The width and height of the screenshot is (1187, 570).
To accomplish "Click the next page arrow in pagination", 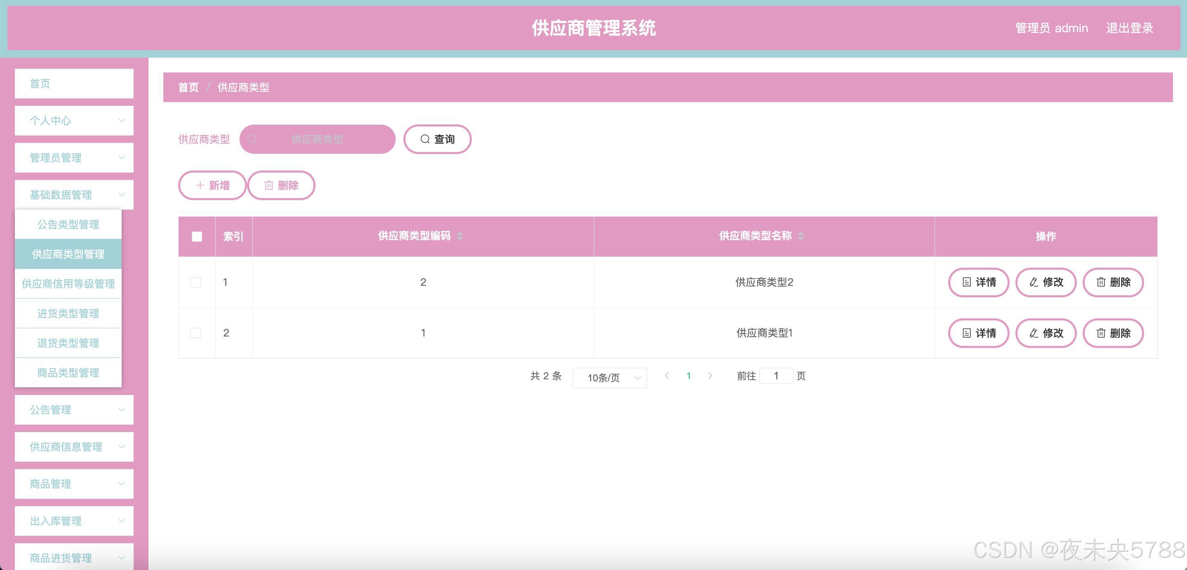I will point(710,376).
